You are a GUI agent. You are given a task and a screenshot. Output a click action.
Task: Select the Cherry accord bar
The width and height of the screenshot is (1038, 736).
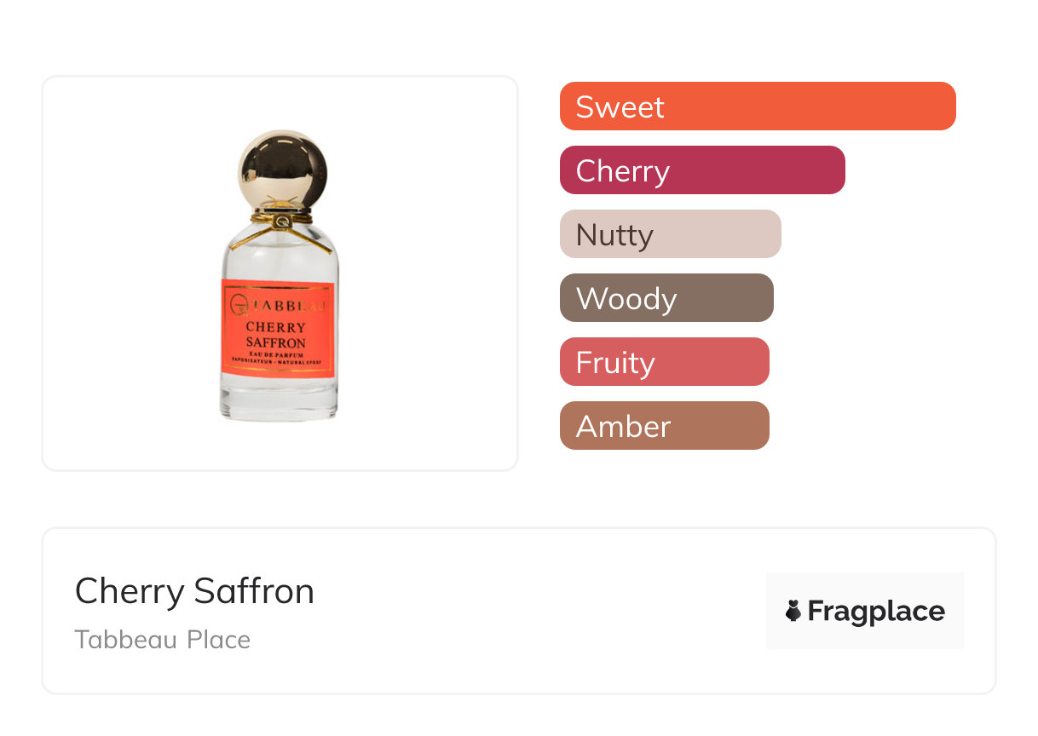point(701,170)
